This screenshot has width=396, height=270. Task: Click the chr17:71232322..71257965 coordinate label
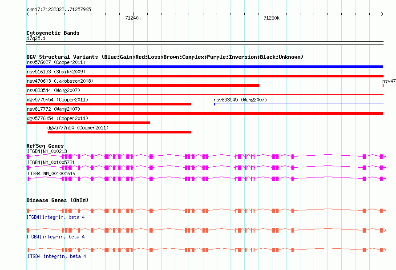click(x=59, y=9)
